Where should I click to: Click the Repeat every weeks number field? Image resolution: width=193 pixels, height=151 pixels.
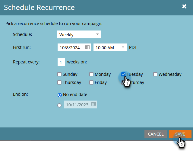click(61, 62)
